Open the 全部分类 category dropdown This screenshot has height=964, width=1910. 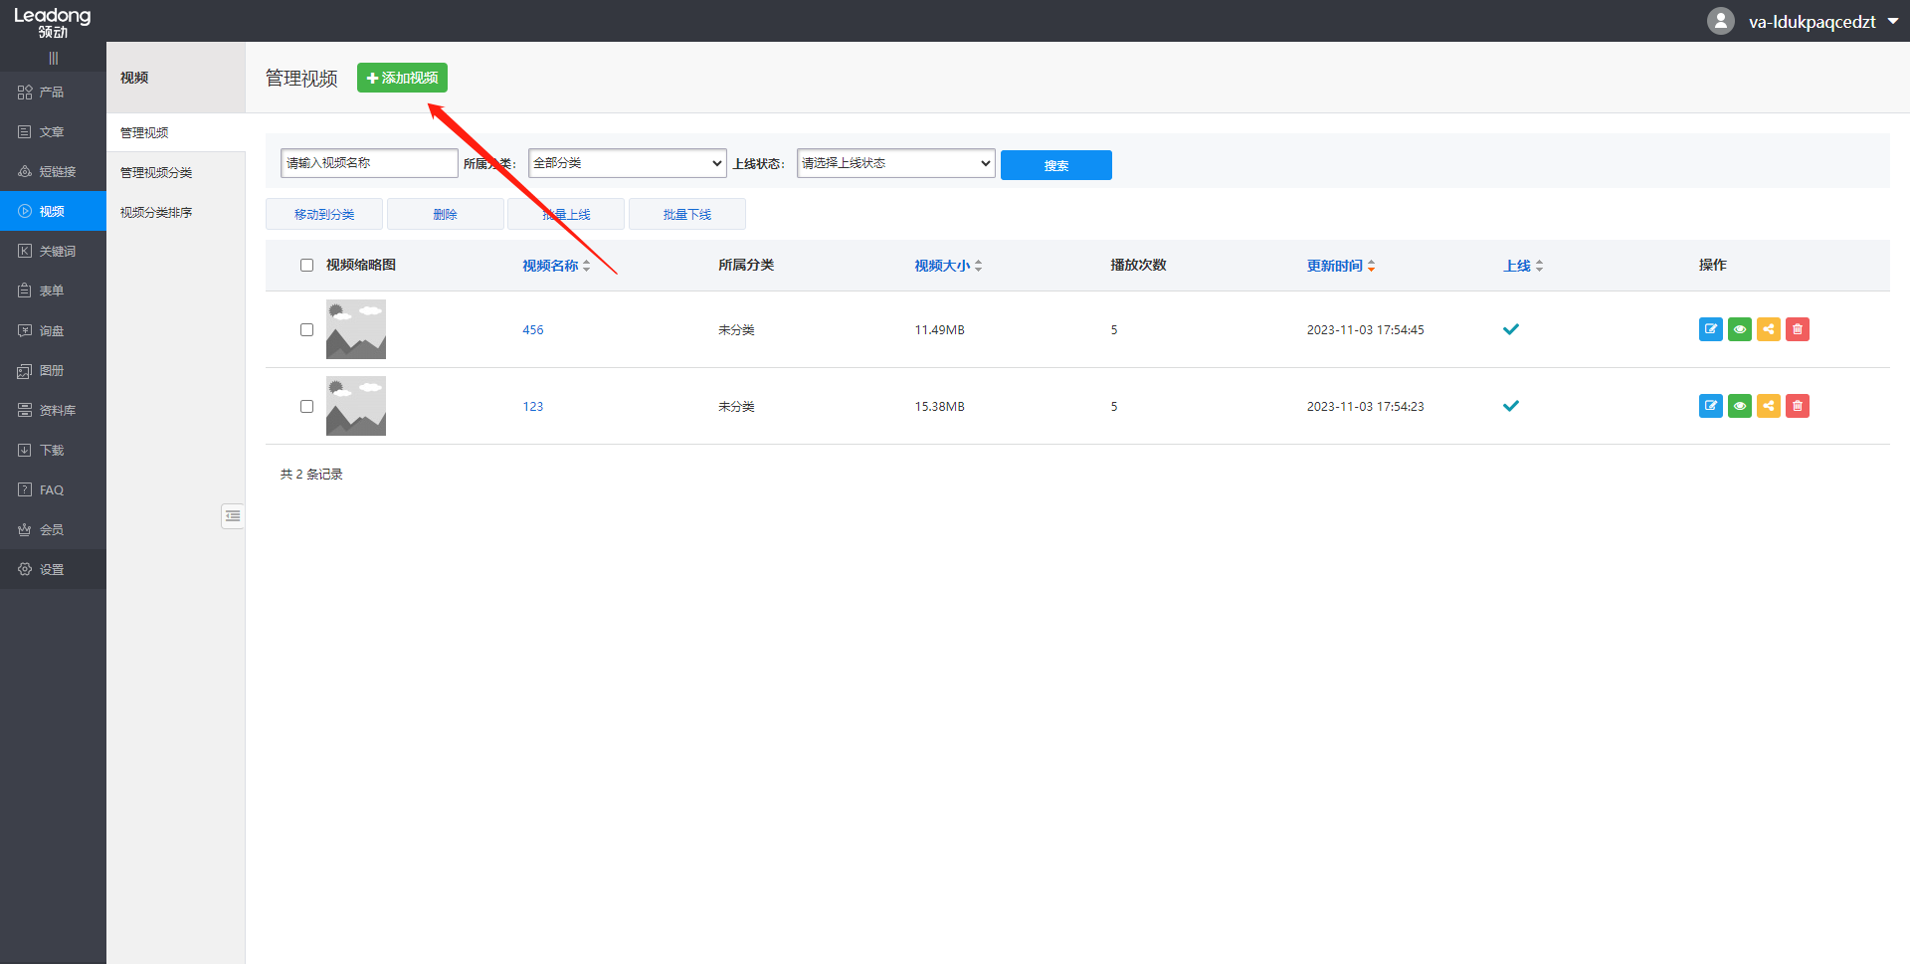[x=627, y=163]
